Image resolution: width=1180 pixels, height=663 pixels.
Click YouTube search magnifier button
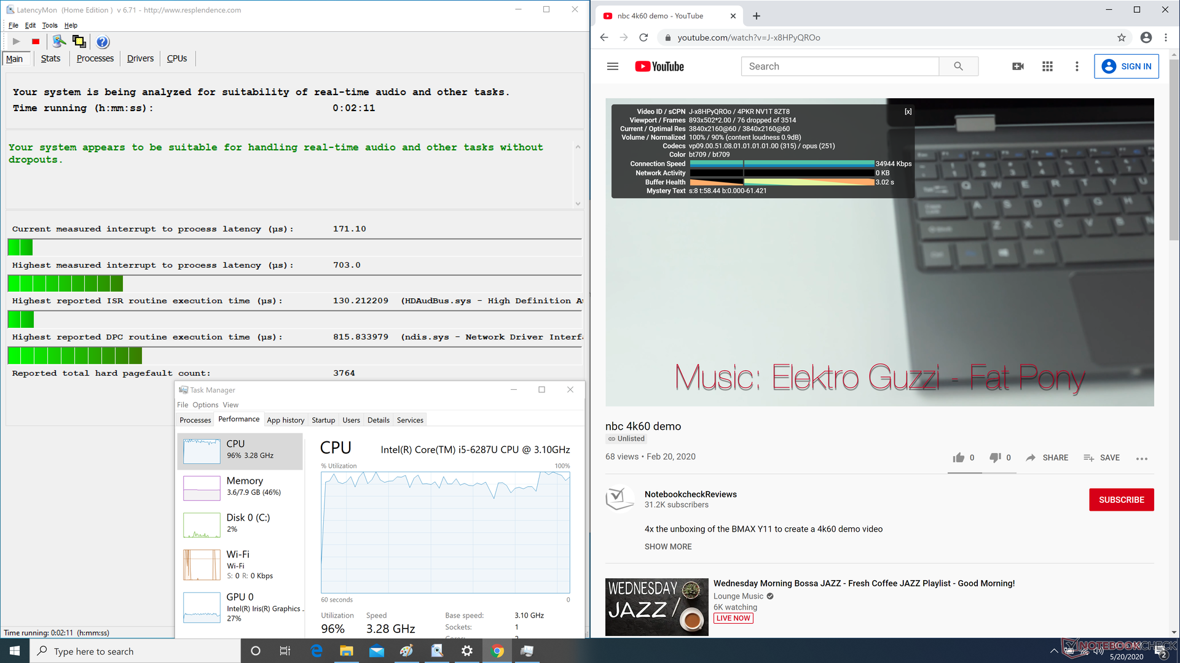pyautogui.click(x=958, y=66)
